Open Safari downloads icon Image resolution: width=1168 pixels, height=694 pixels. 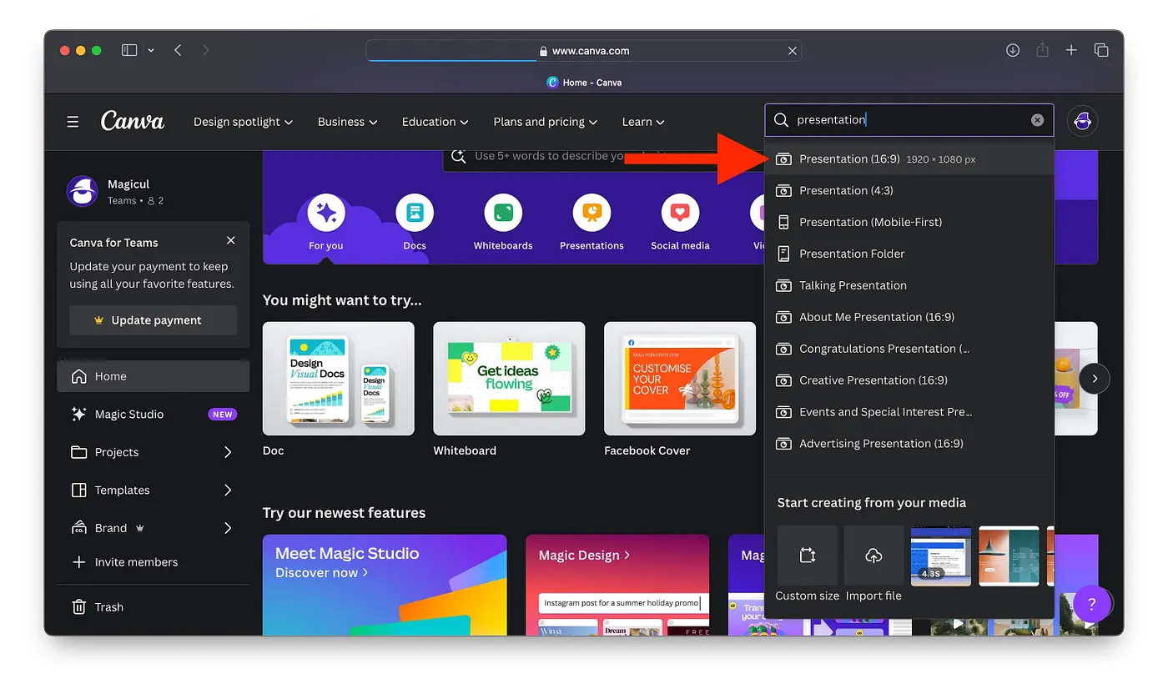1013,50
